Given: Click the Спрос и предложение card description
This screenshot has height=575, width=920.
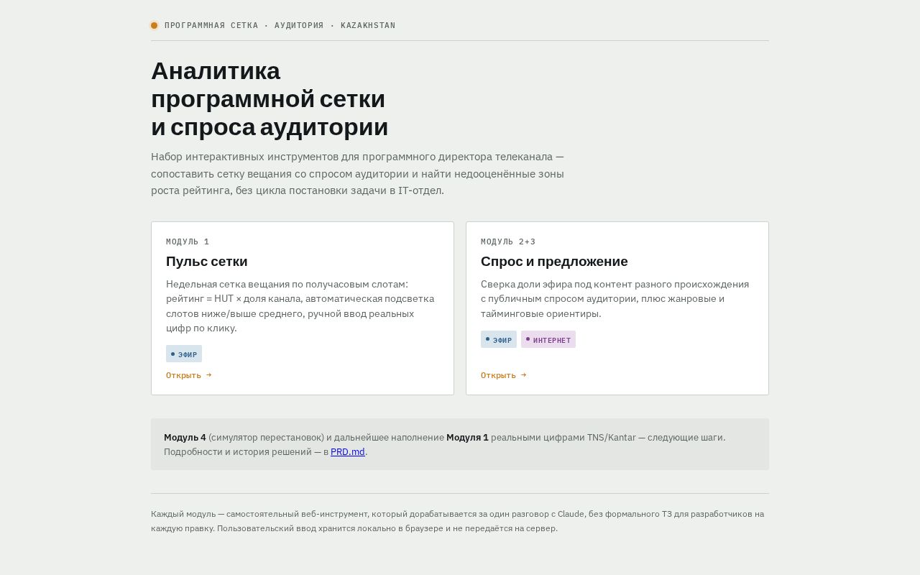Looking at the screenshot, I should [615, 299].
